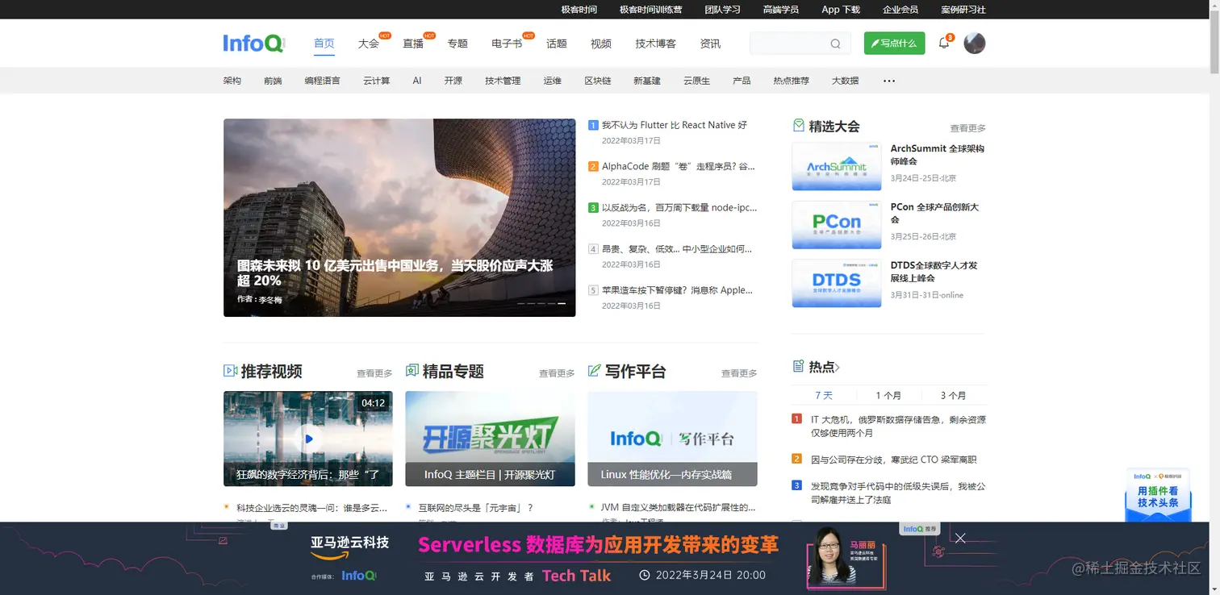Open the InfoQ 写作平台 thumbnail
This screenshot has height=595, width=1220.
pyautogui.click(x=673, y=439)
